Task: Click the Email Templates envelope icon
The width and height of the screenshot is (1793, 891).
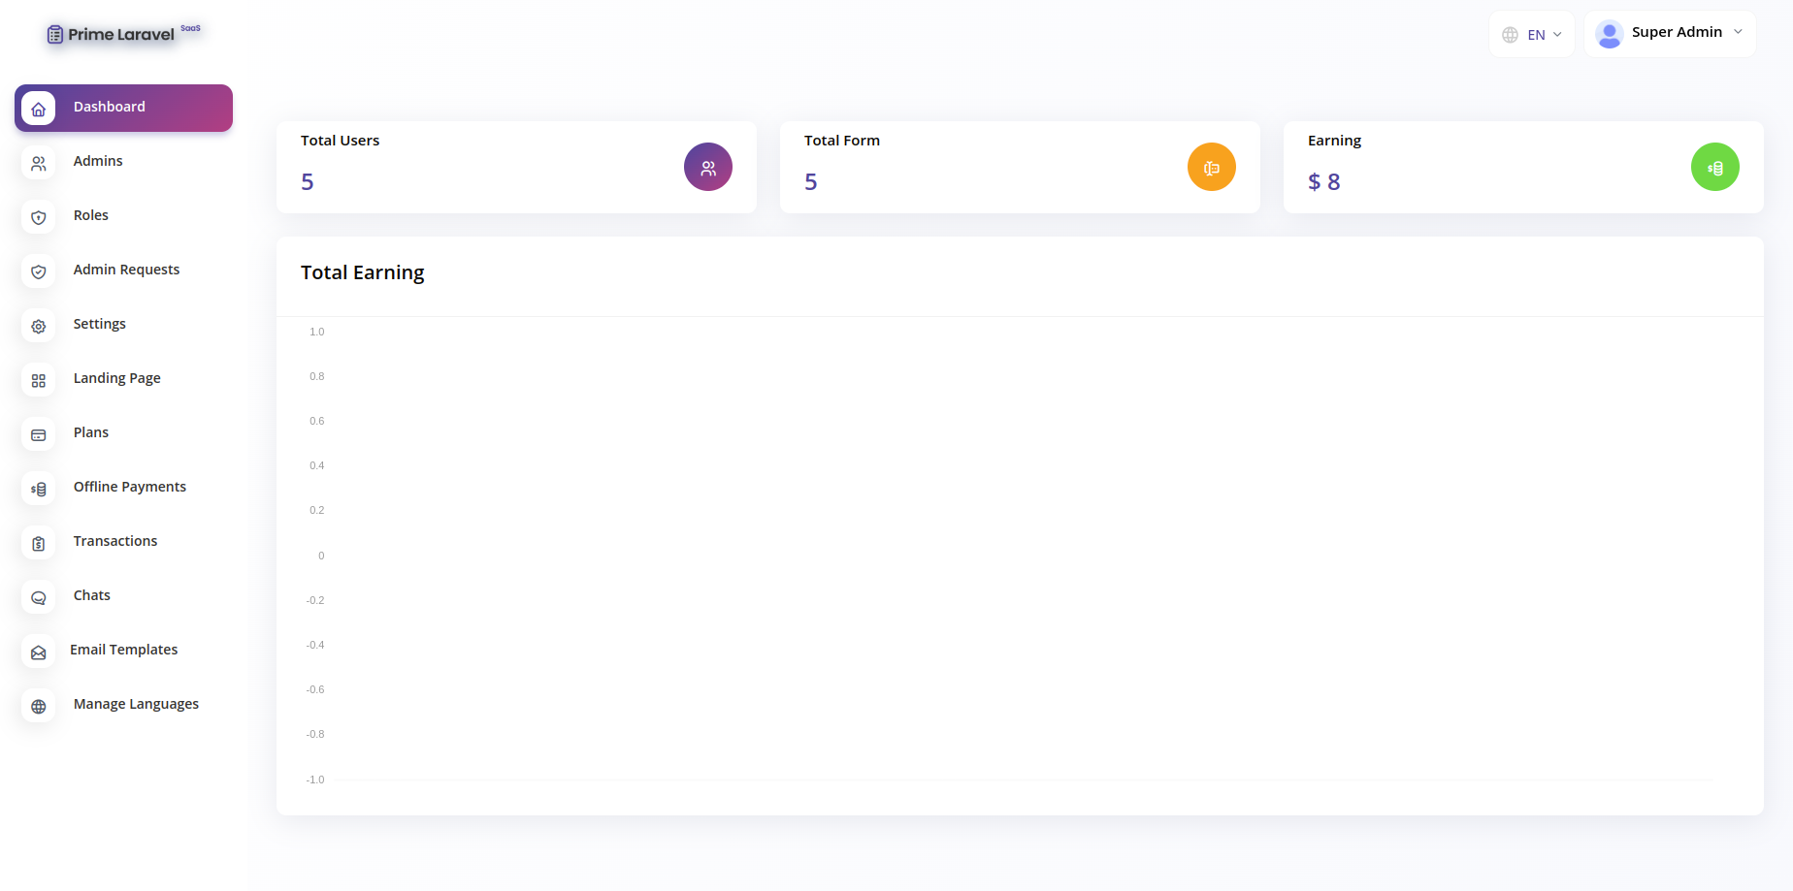Action: [38, 652]
